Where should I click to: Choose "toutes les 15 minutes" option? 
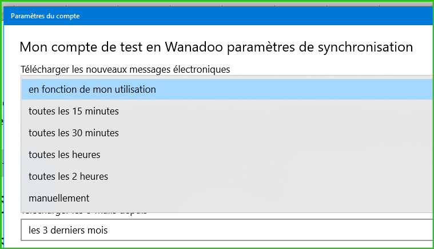[x=74, y=111]
